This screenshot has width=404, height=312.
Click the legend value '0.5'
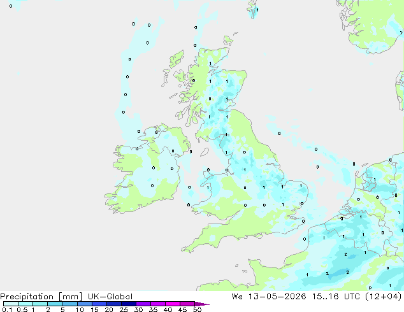(22, 309)
